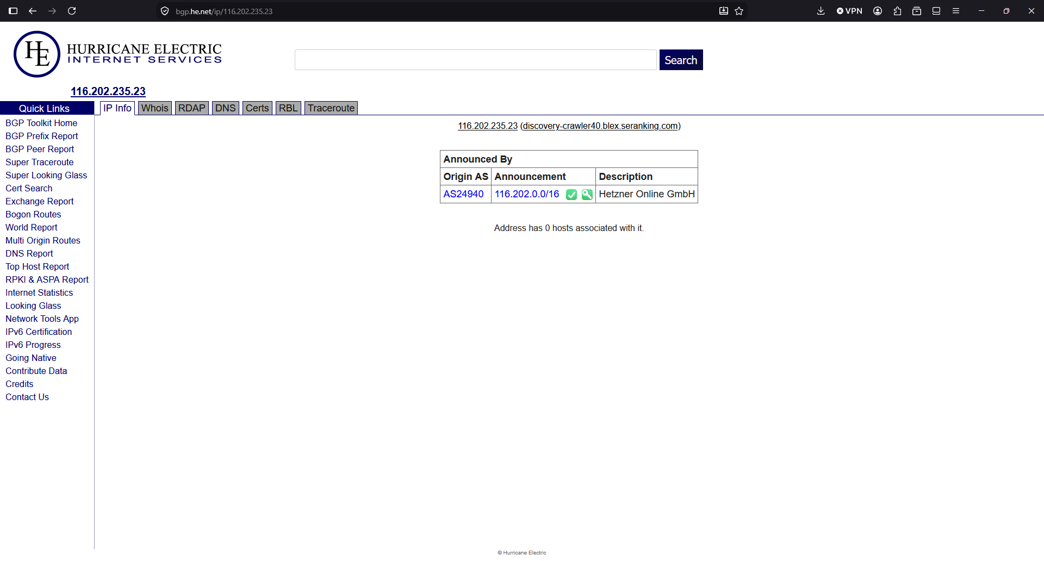Click the Search button
The height and width of the screenshot is (561, 1044).
(681, 60)
